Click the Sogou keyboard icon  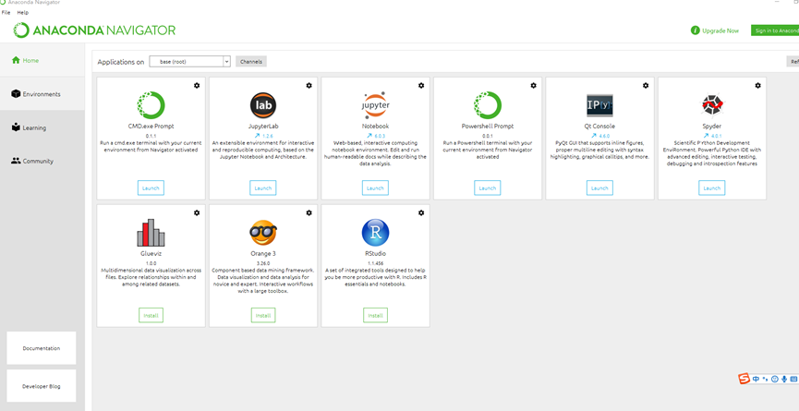point(793,379)
